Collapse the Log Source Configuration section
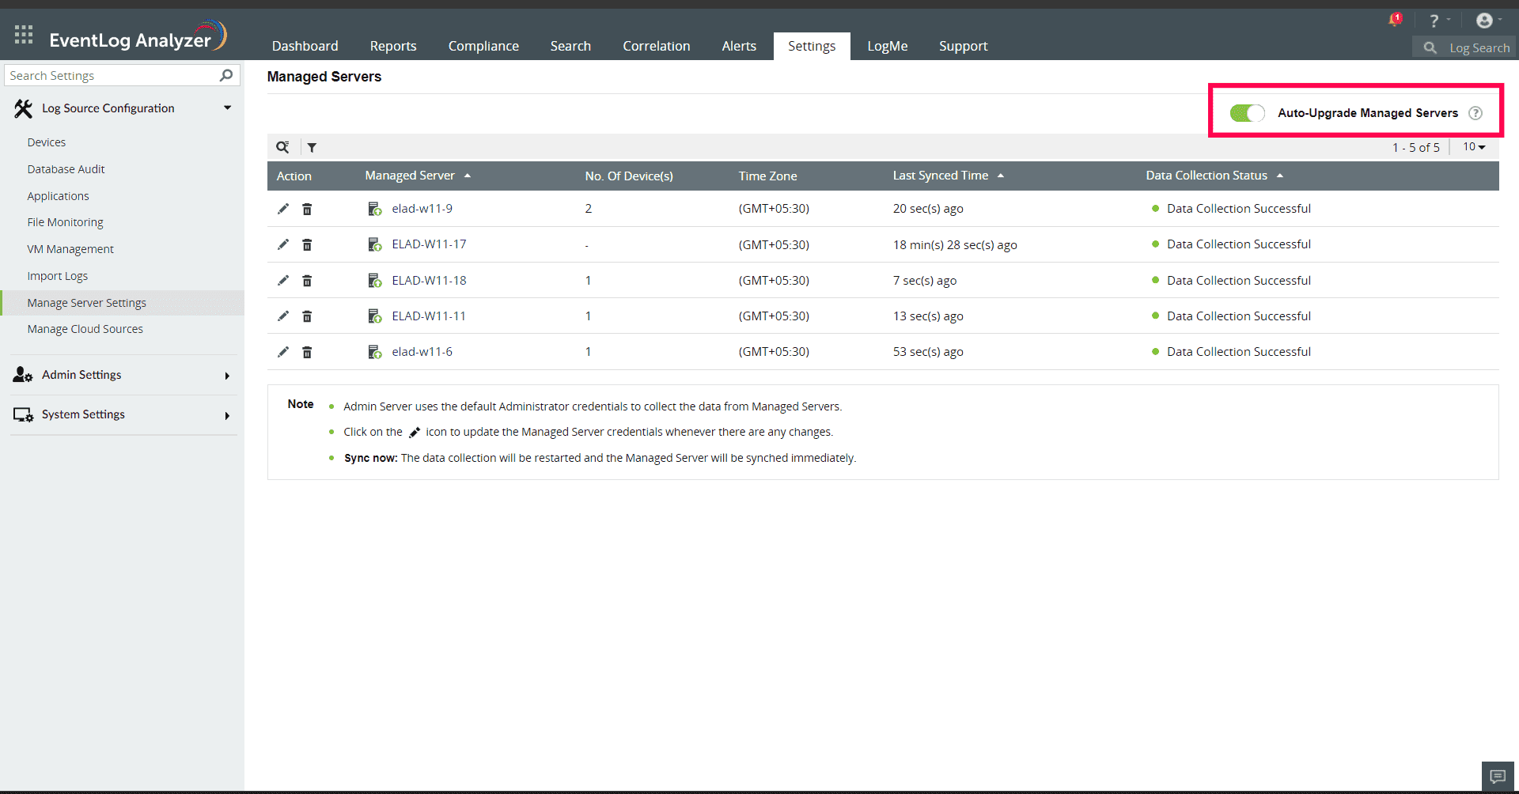The image size is (1519, 794). [x=228, y=108]
